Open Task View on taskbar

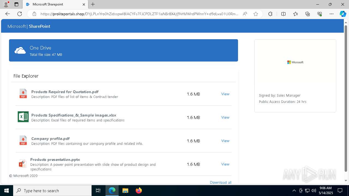click(x=98, y=191)
